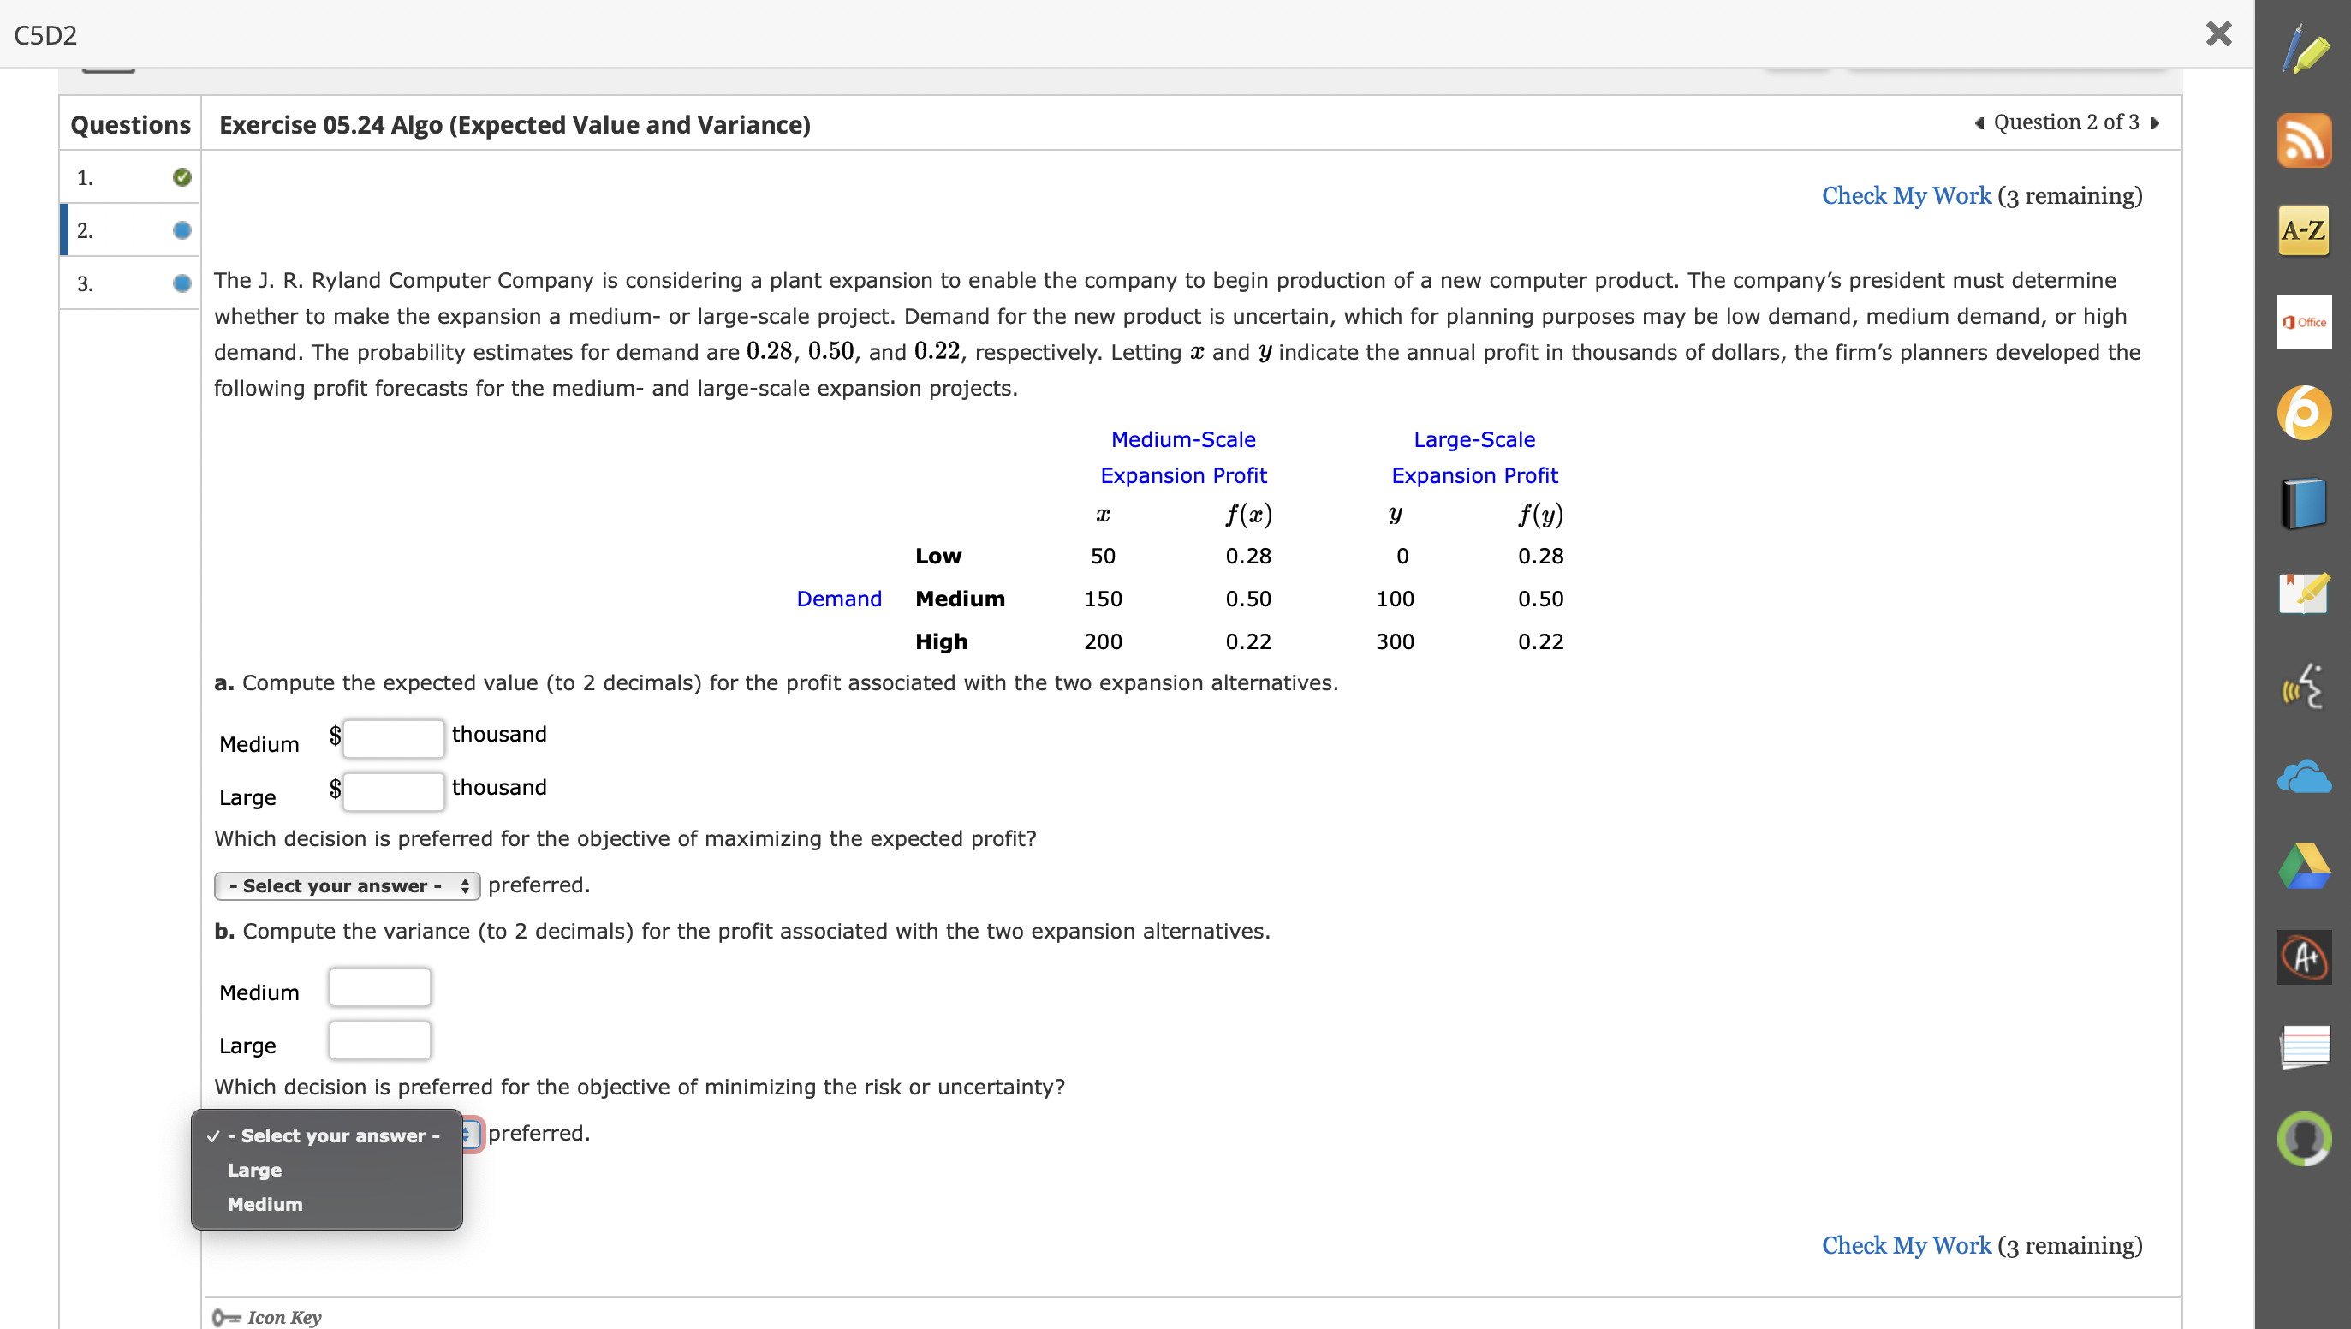Launch the Office sidebar icon
2351x1329 pixels.
[2304, 321]
